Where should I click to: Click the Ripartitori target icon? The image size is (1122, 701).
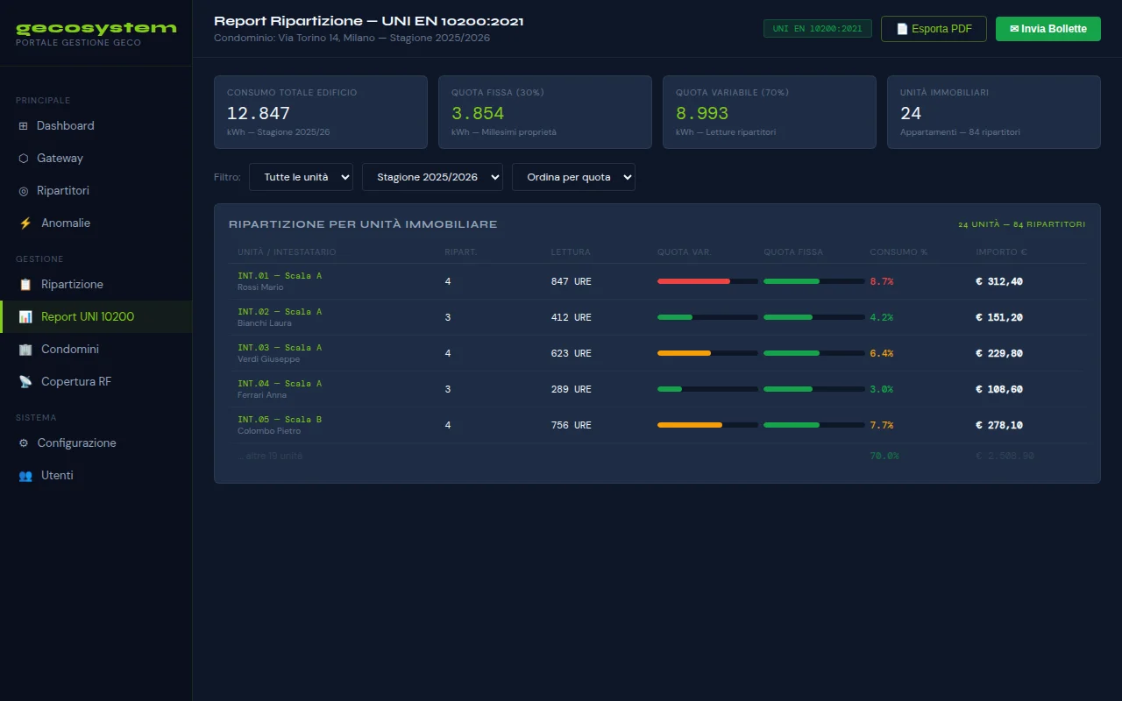(24, 190)
